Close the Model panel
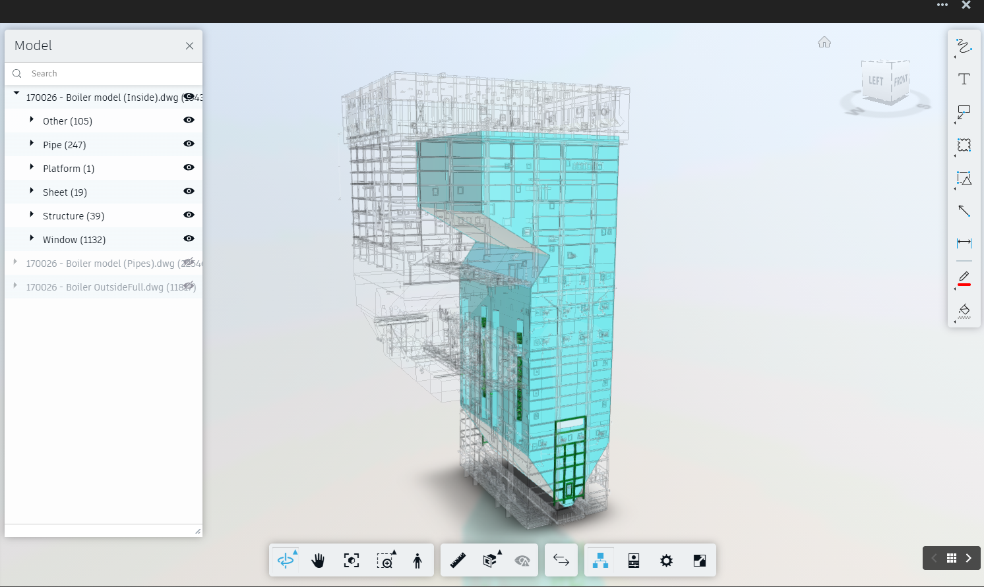 pyautogui.click(x=189, y=45)
